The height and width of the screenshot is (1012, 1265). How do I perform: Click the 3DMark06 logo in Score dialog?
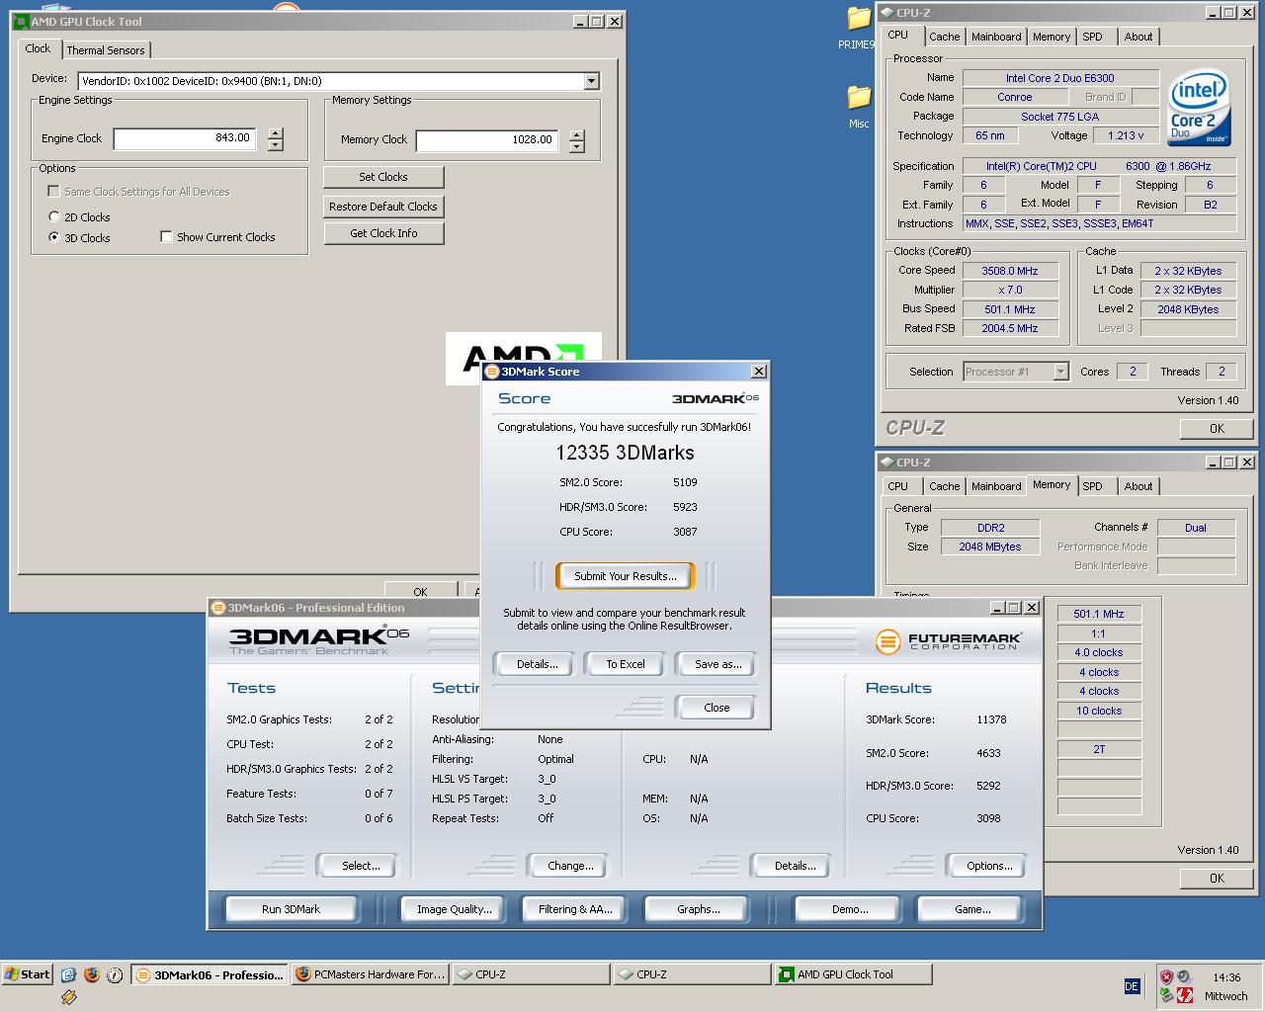pos(715,397)
